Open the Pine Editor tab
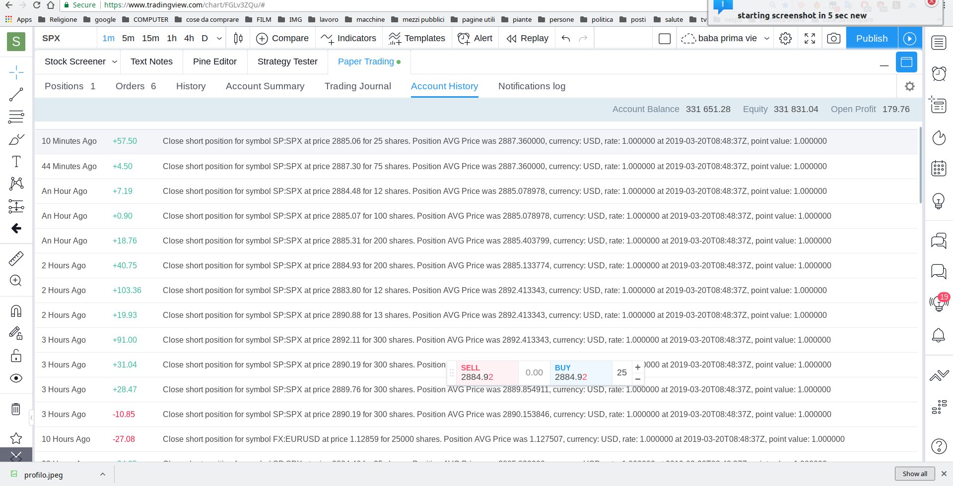953x486 pixels. pyautogui.click(x=214, y=61)
